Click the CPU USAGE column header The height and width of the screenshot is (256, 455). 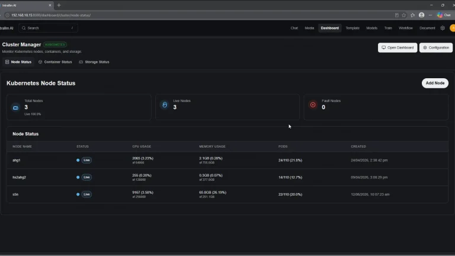pos(142,146)
